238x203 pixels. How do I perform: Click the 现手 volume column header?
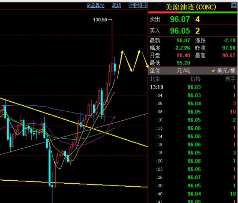tap(230, 79)
